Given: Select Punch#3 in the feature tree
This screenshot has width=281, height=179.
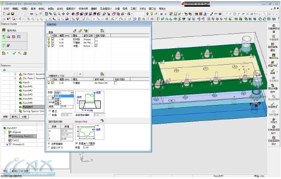Looking at the screenshot, I should (x=27, y=94).
